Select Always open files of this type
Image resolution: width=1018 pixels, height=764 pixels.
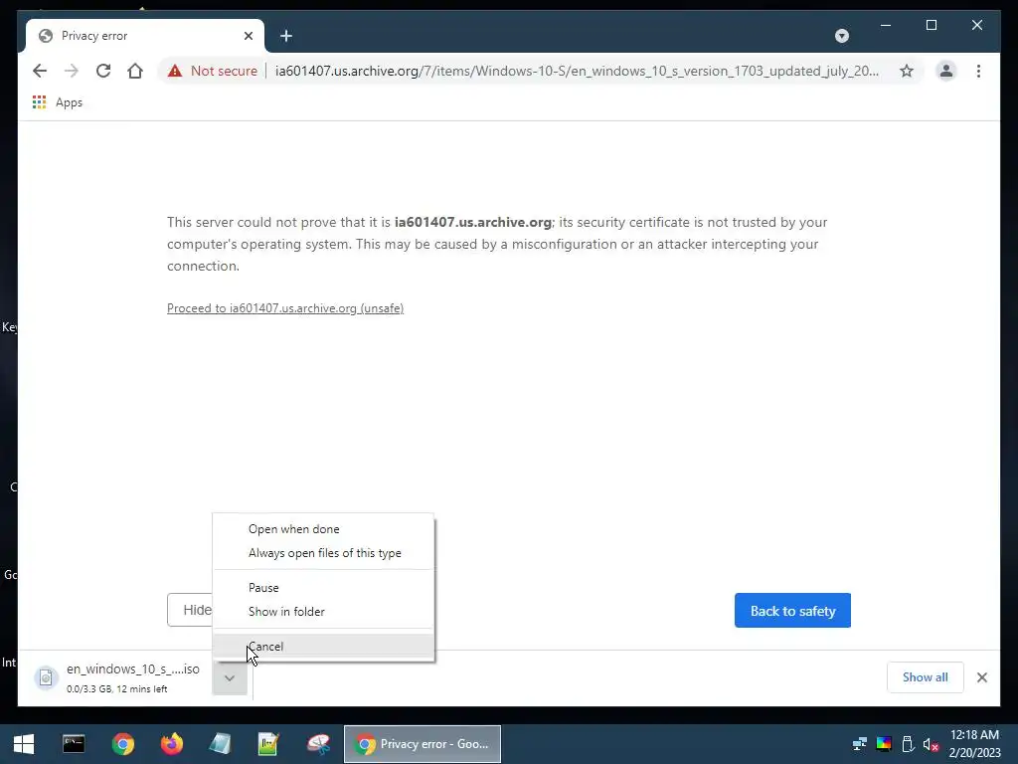(323, 553)
